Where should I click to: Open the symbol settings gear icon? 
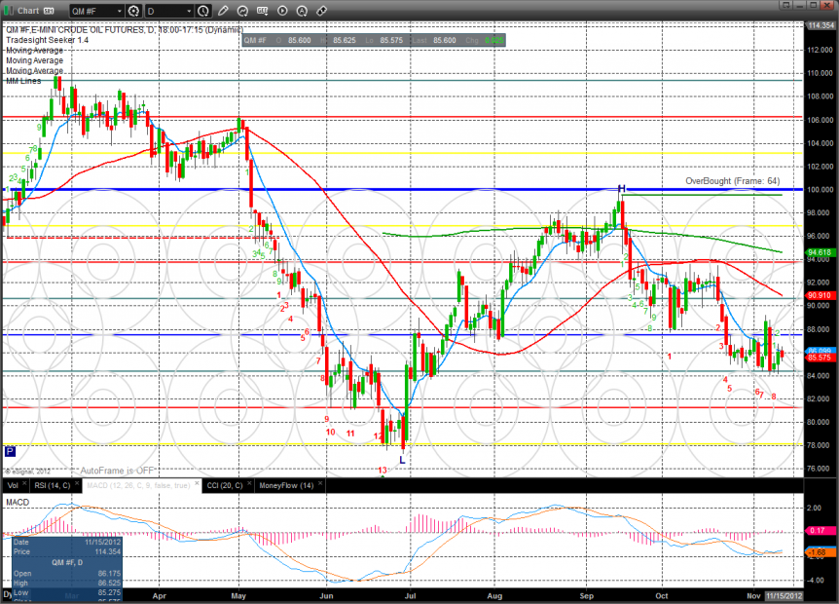[133, 11]
